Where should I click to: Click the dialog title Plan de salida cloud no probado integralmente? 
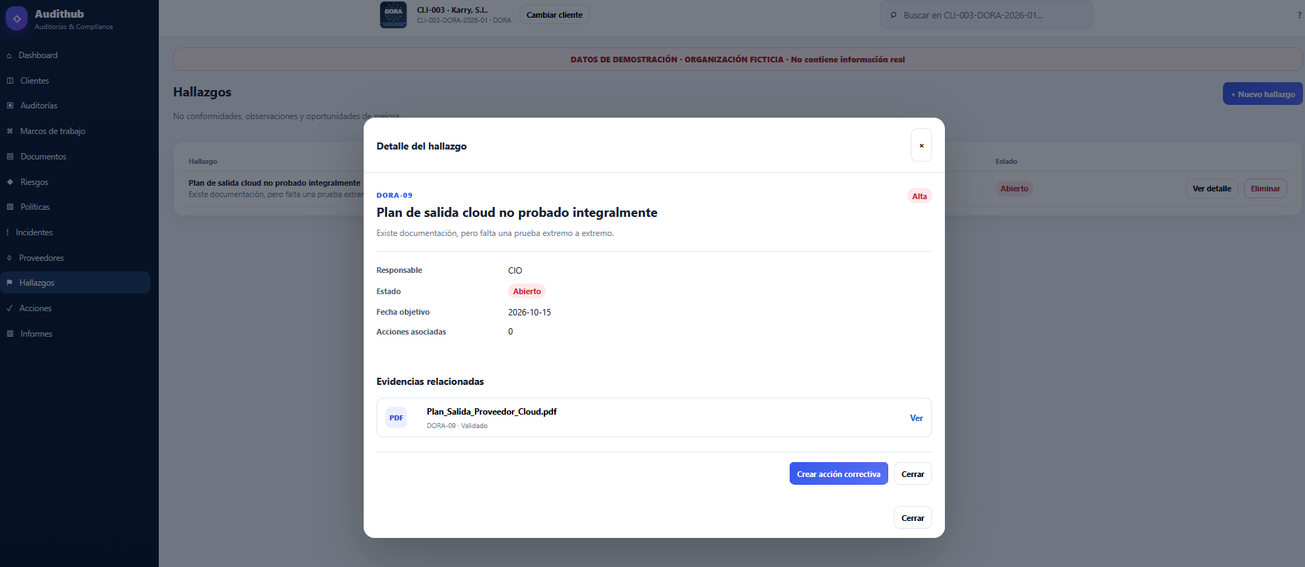click(x=517, y=213)
